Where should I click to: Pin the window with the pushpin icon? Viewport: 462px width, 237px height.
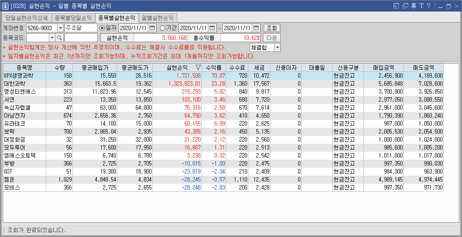tap(414, 6)
